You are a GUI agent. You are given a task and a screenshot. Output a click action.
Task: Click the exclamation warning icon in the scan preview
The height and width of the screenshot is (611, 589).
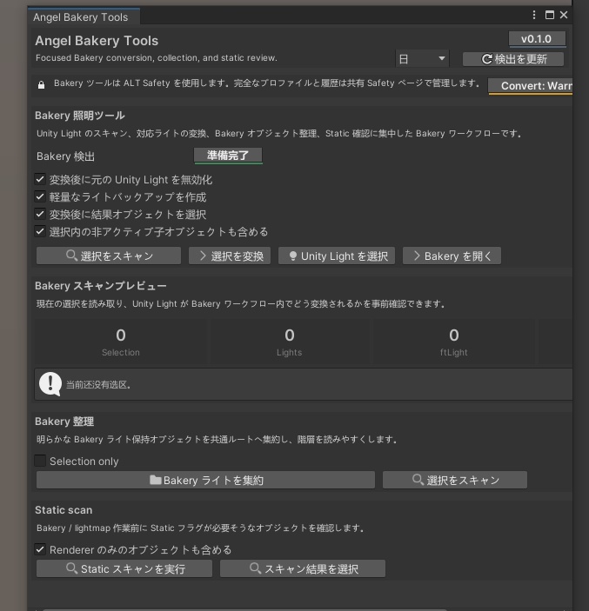[50, 384]
